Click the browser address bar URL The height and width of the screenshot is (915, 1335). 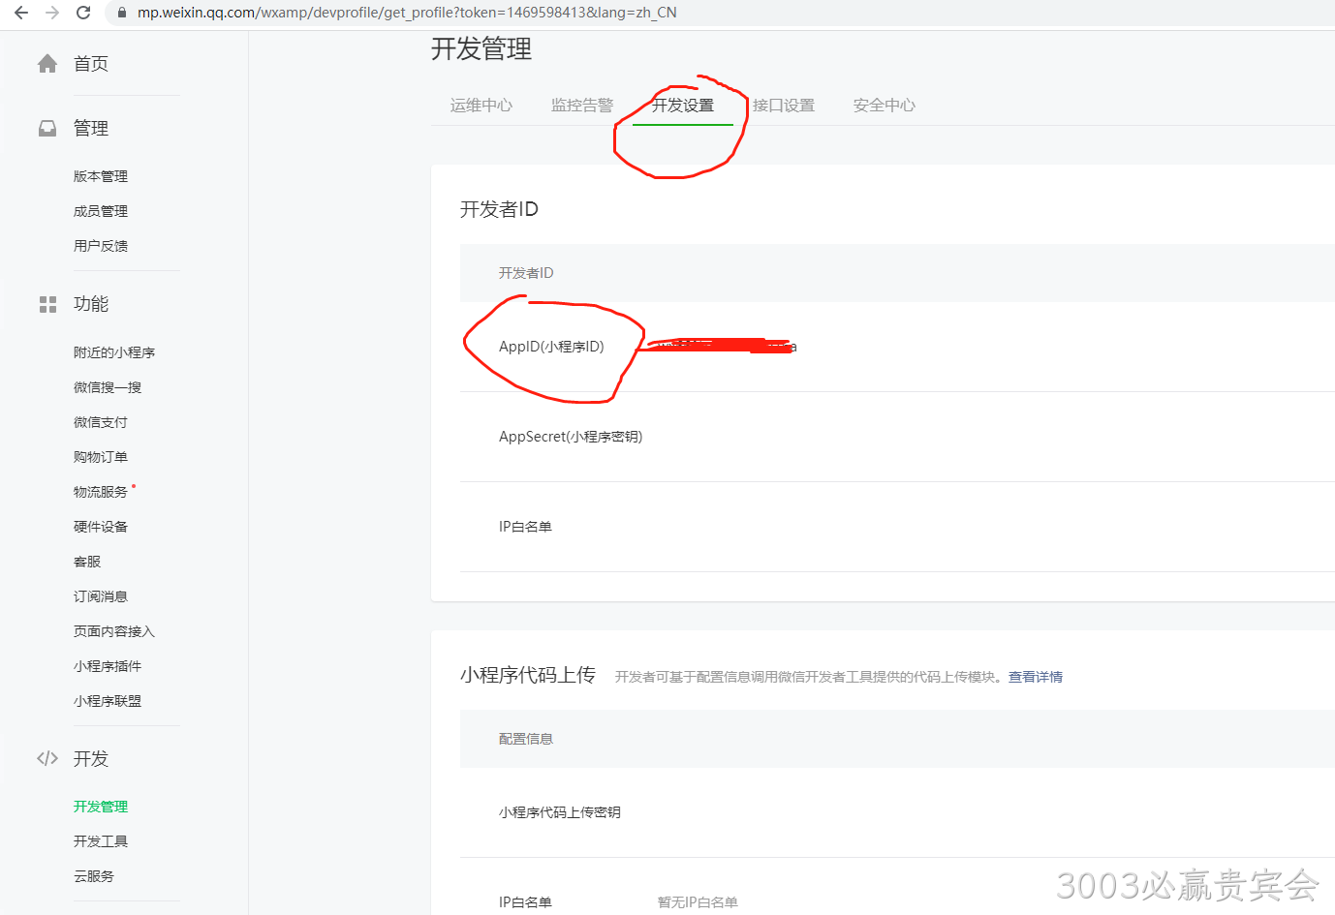point(407,13)
